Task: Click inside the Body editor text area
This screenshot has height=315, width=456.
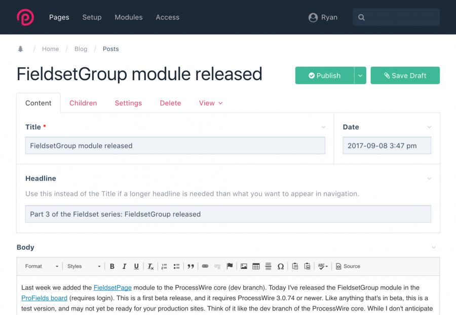Action: tap(228, 296)
